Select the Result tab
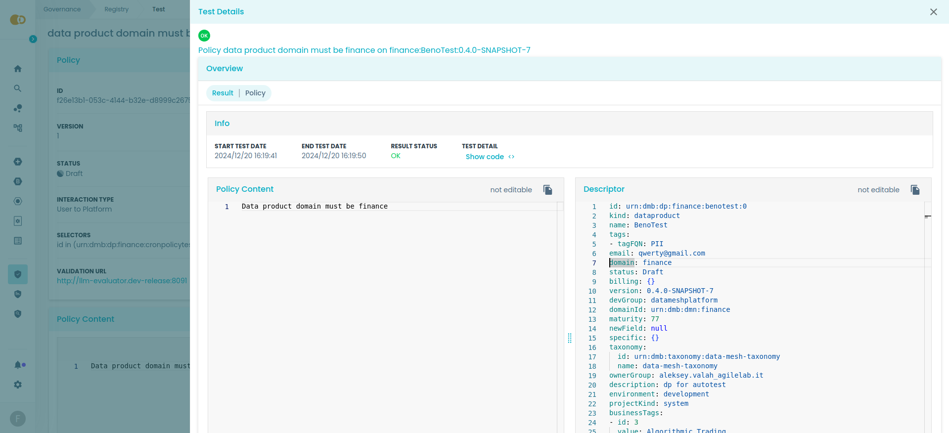Viewport: 949px width, 433px height. click(223, 93)
